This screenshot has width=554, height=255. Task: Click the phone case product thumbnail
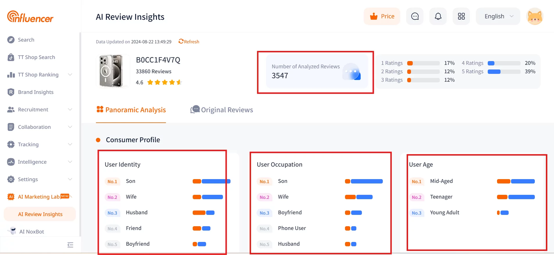113,71
